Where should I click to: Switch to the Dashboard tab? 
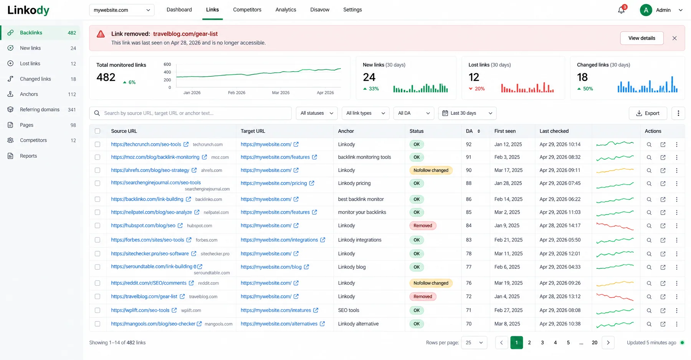tap(179, 10)
